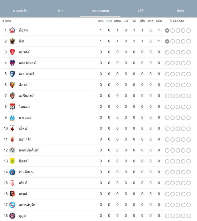The height and width of the screenshot is (221, 197).
Task: Click Nice's latest draw result indicator
Action: [167, 42]
